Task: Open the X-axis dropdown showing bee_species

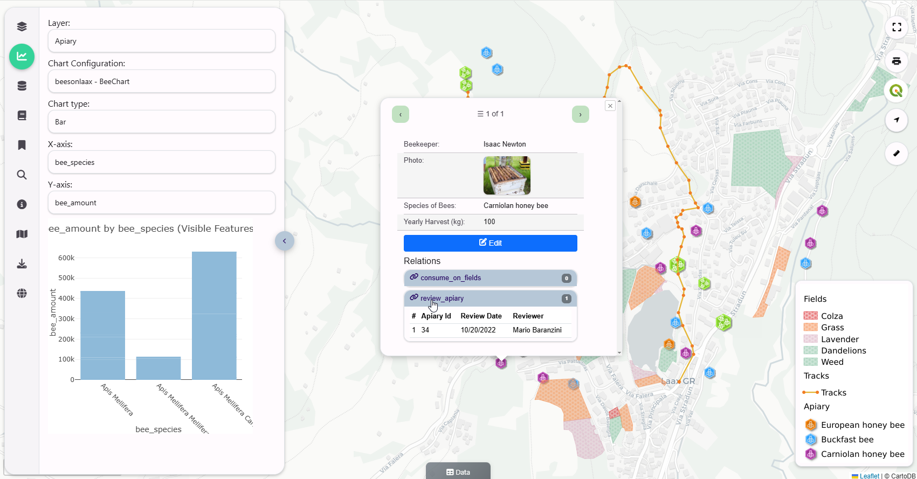Action: pos(162,162)
